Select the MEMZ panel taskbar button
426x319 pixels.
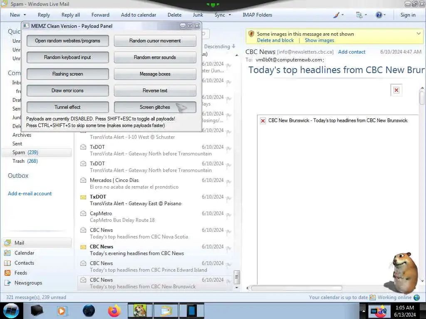point(191,311)
